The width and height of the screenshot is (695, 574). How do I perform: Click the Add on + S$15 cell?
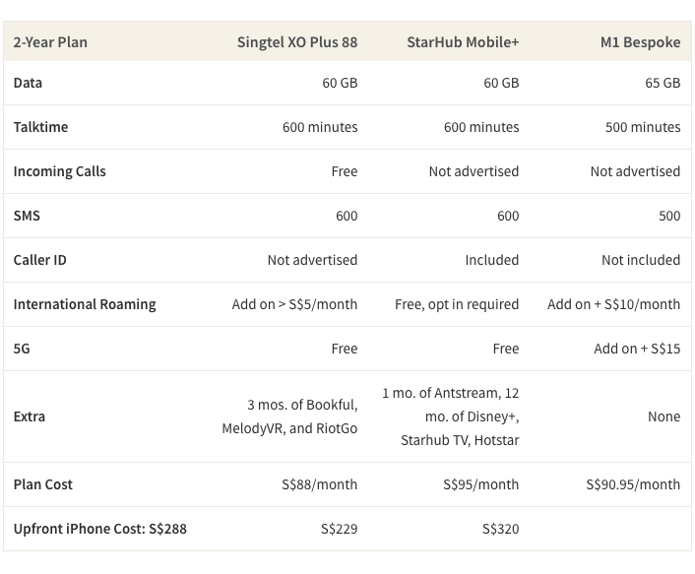click(637, 349)
